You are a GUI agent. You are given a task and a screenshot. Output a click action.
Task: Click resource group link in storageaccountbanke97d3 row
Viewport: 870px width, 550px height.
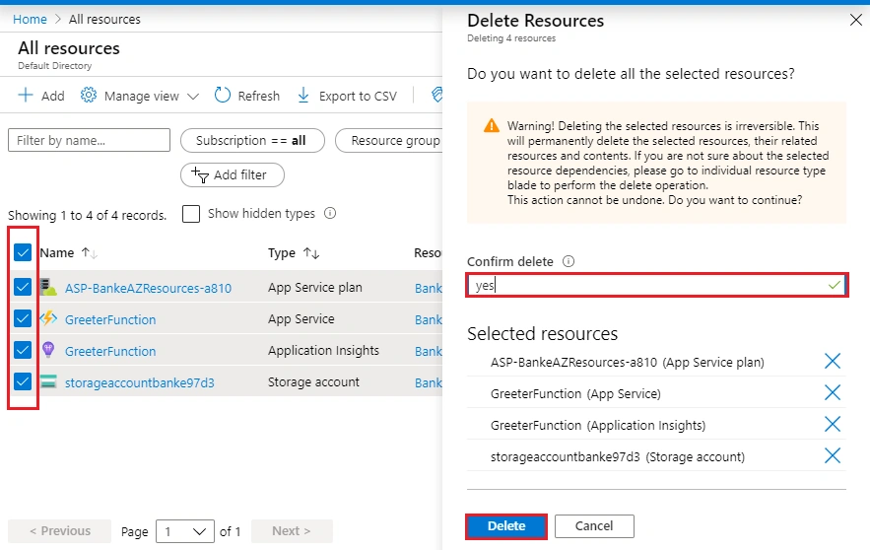point(429,383)
